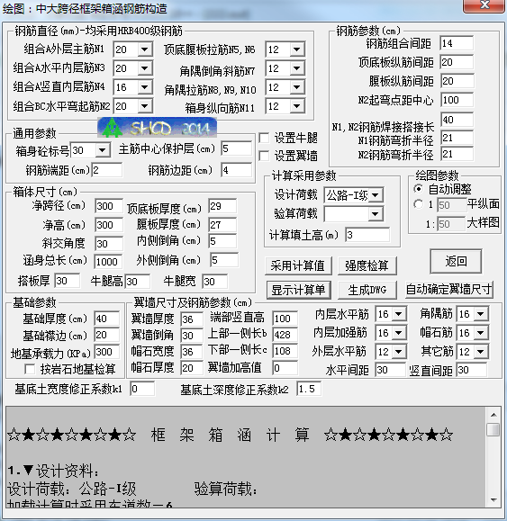Click the SHCD 2014 logo image
507x521 pixels.
158,127
